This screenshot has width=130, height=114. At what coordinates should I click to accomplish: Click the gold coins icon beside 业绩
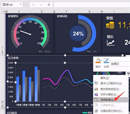[110, 25]
